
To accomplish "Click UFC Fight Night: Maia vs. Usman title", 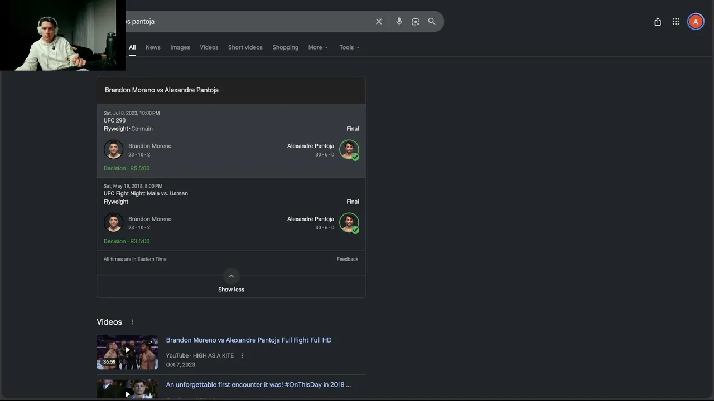I will pos(146,193).
